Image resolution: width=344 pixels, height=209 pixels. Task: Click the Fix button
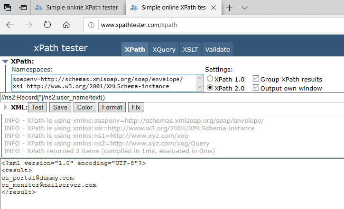(x=136, y=108)
